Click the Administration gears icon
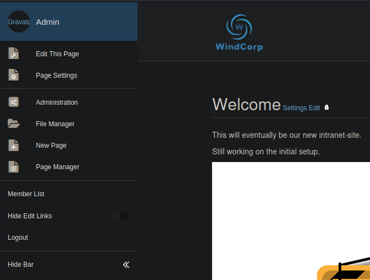This screenshot has height=280, width=370. [14, 103]
